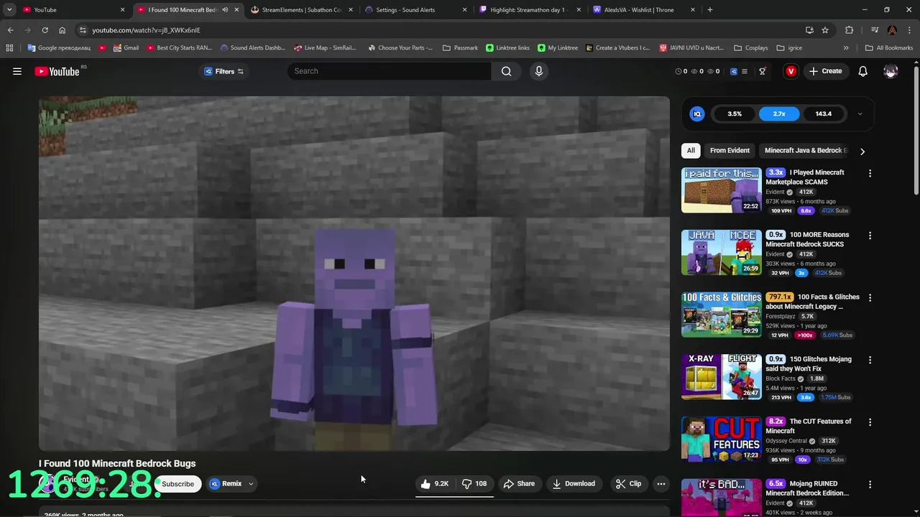Show hidden bookmarks with the double chevron

click(x=846, y=48)
